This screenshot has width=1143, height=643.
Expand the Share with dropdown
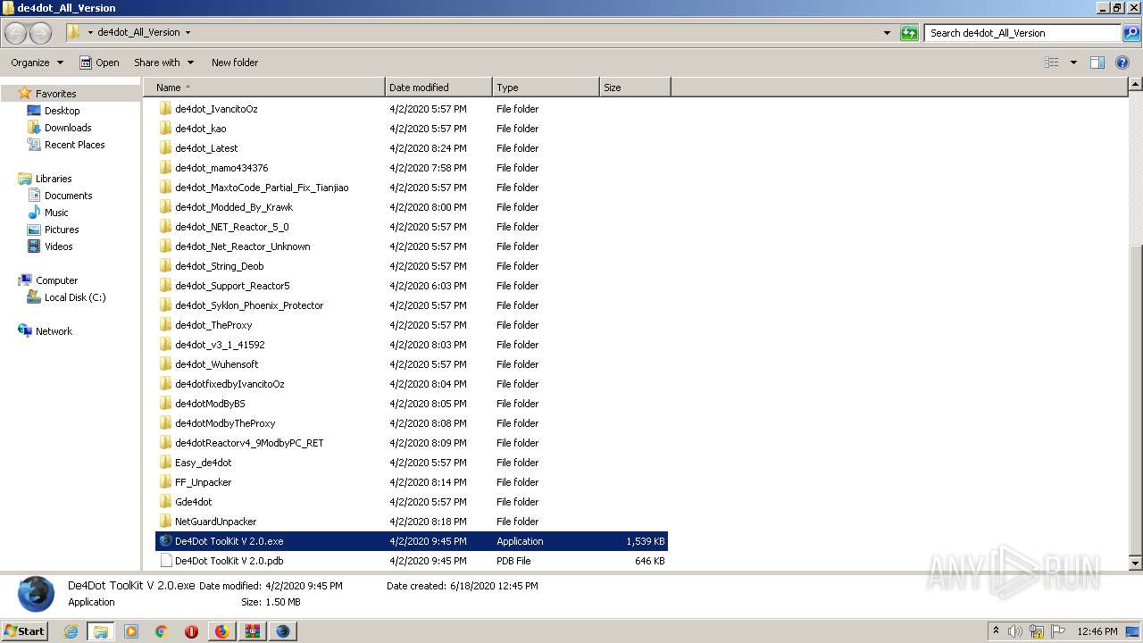point(163,63)
